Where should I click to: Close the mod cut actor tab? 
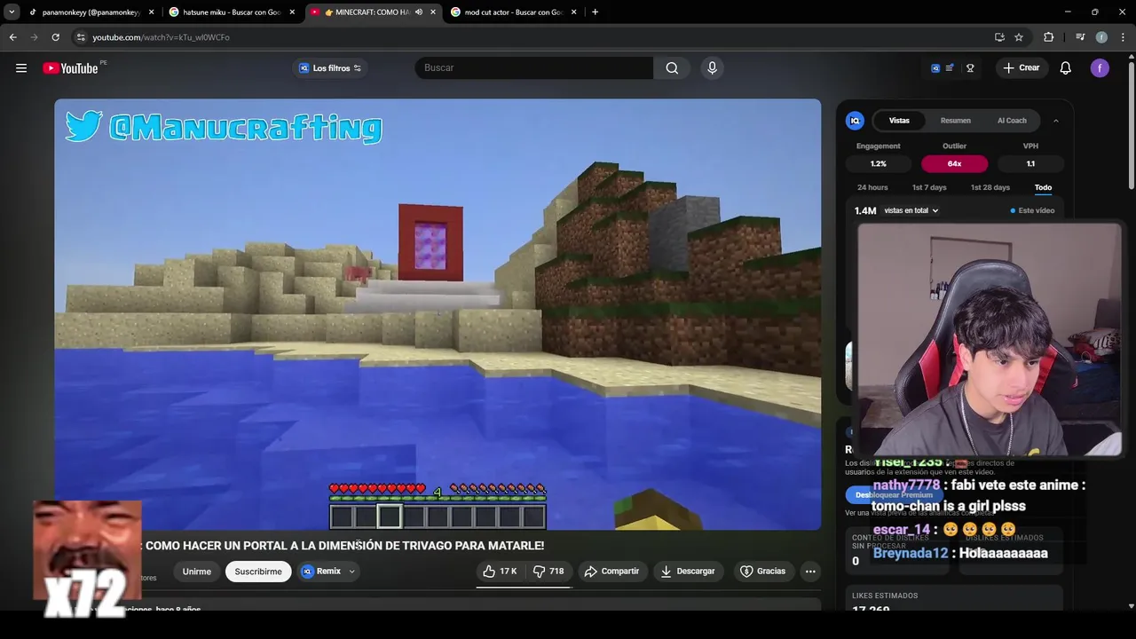(x=573, y=12)
